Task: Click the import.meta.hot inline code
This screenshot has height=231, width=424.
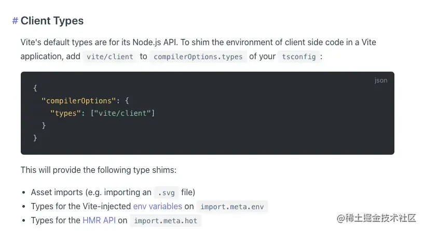Action: pos(166,221)
